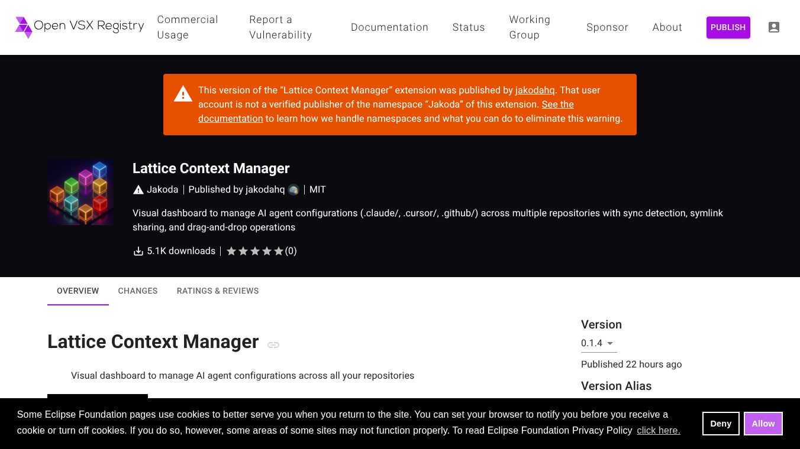
Task: Open jakodahq link in warning banner
Action: tap(535, 90)
